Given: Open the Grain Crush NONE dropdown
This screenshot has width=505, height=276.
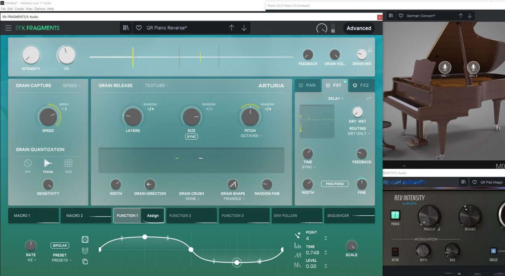Looking at the screenshot, I should (192, 199).
